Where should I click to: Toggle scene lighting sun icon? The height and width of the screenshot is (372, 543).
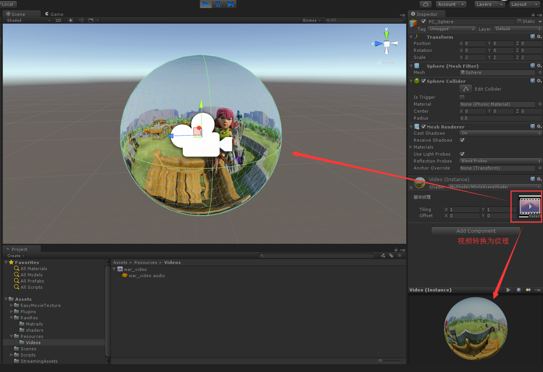point(70,20)
